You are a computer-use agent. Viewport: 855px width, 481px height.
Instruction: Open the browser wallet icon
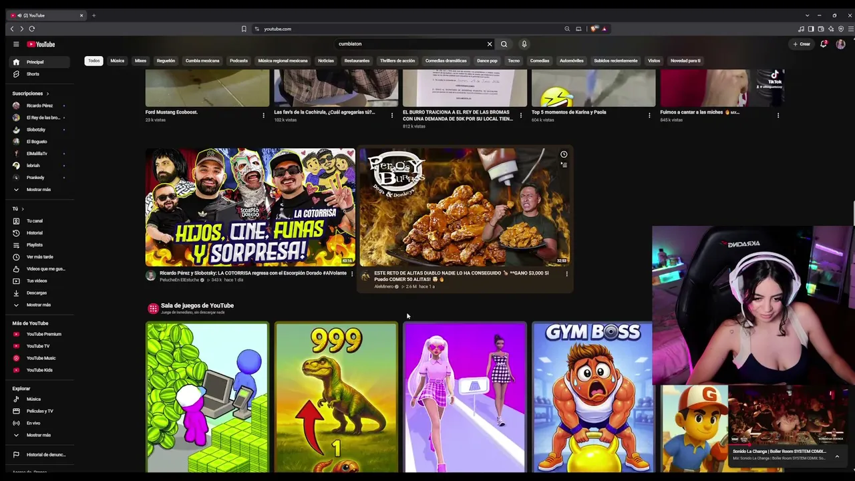pos(821,29)
